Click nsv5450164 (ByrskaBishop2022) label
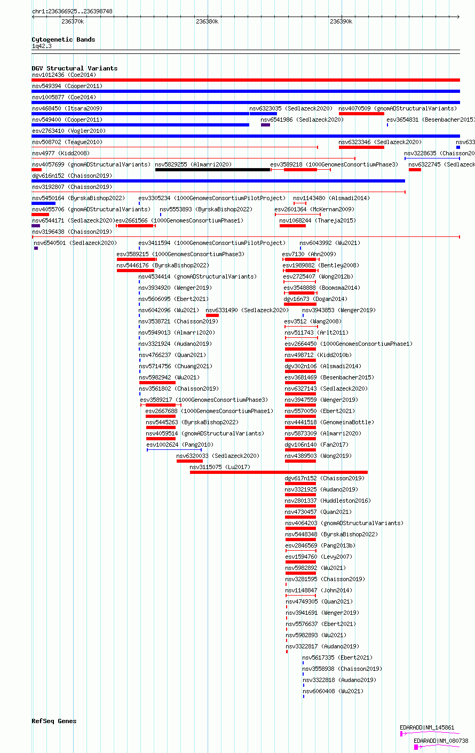The image size is (475, 753). [x=78, y=198]
